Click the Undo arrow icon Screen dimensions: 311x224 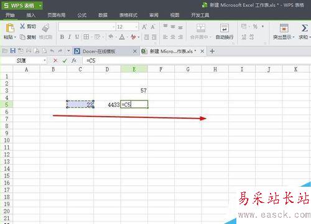(x=52, y=51)
